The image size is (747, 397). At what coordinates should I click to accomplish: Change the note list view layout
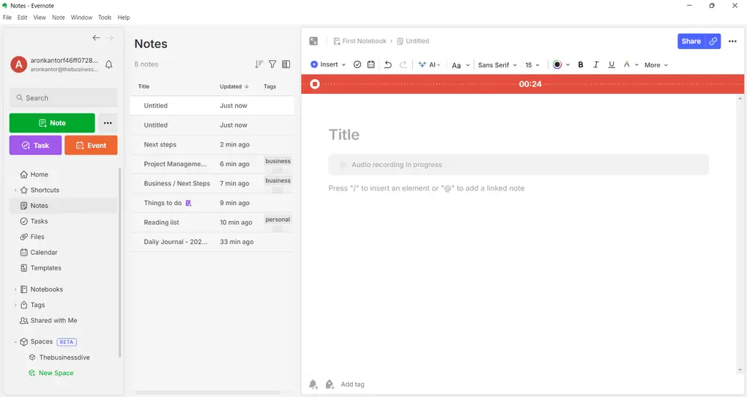(x=286, y=64)
